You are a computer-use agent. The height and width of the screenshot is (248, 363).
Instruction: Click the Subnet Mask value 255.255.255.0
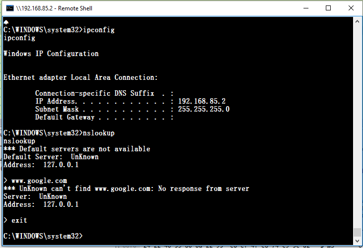pos(203,109)
